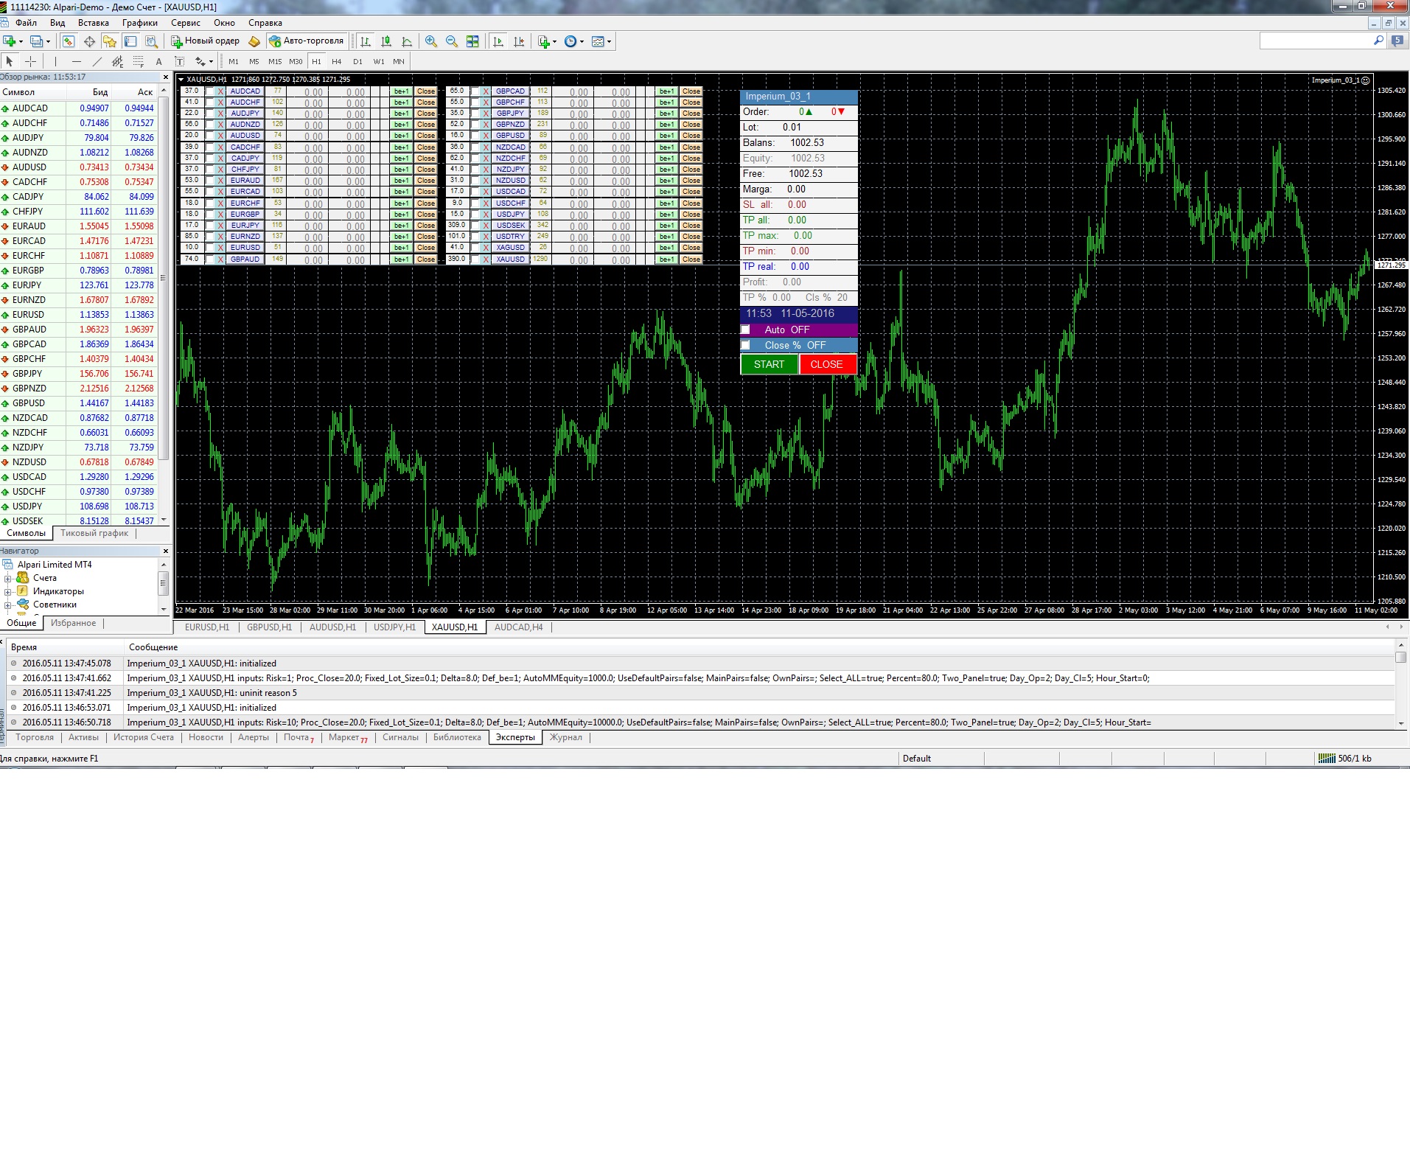
Task: Click the search magnifier icon
Action: click(x=1378, y=41)
